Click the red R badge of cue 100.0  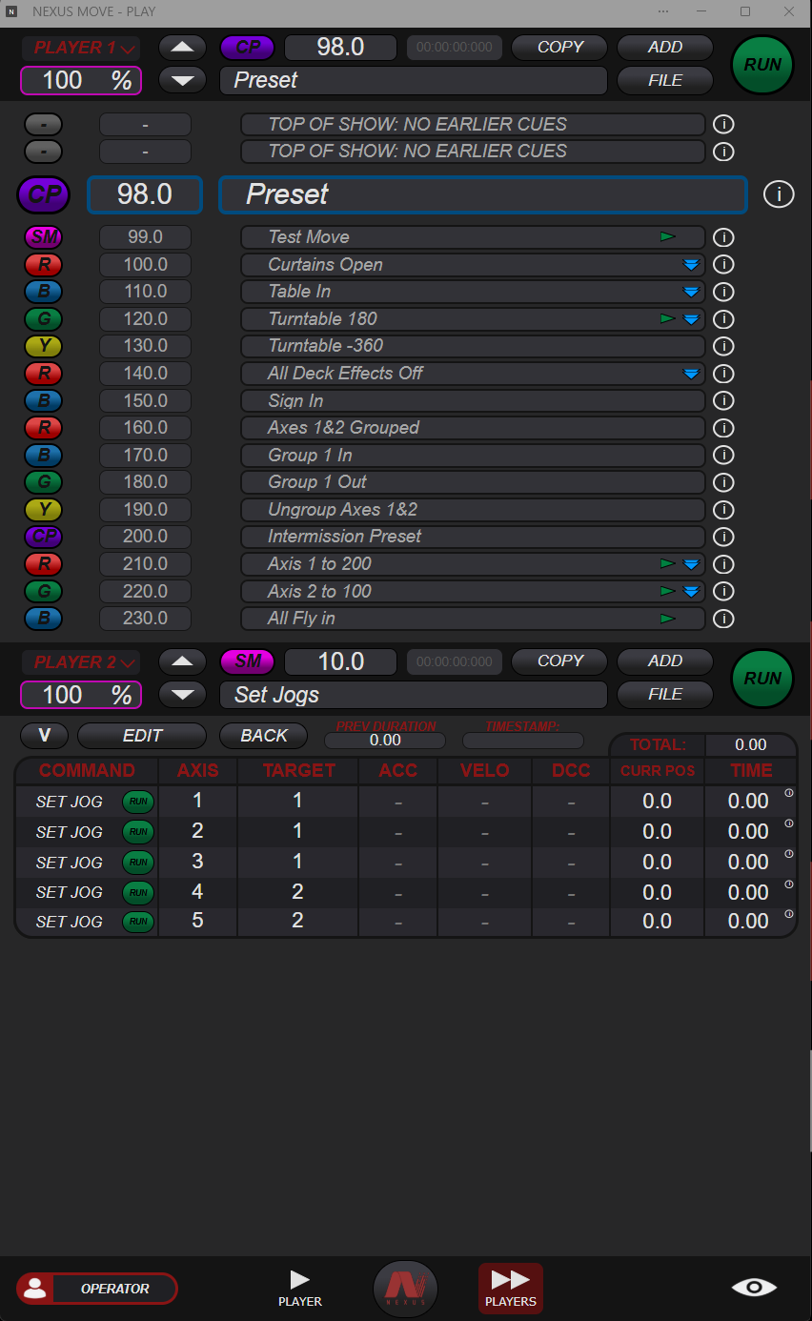(43, 265)
